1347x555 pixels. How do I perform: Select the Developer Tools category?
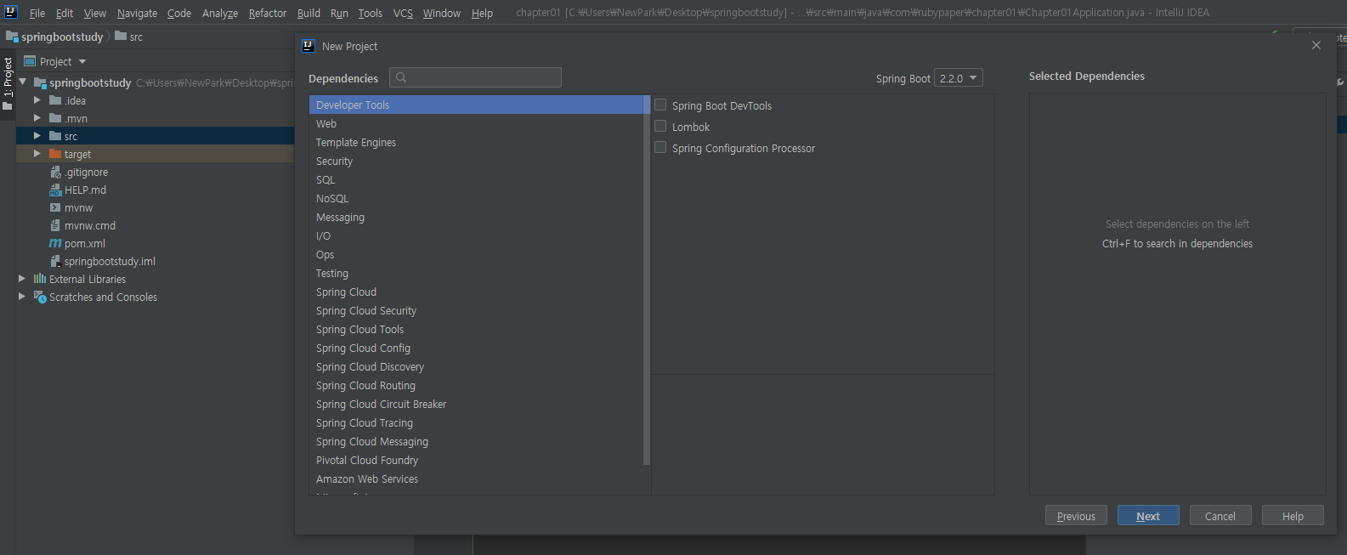(x=477, y=105)
